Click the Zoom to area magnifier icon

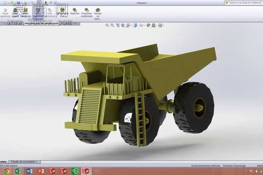[112, 25]
